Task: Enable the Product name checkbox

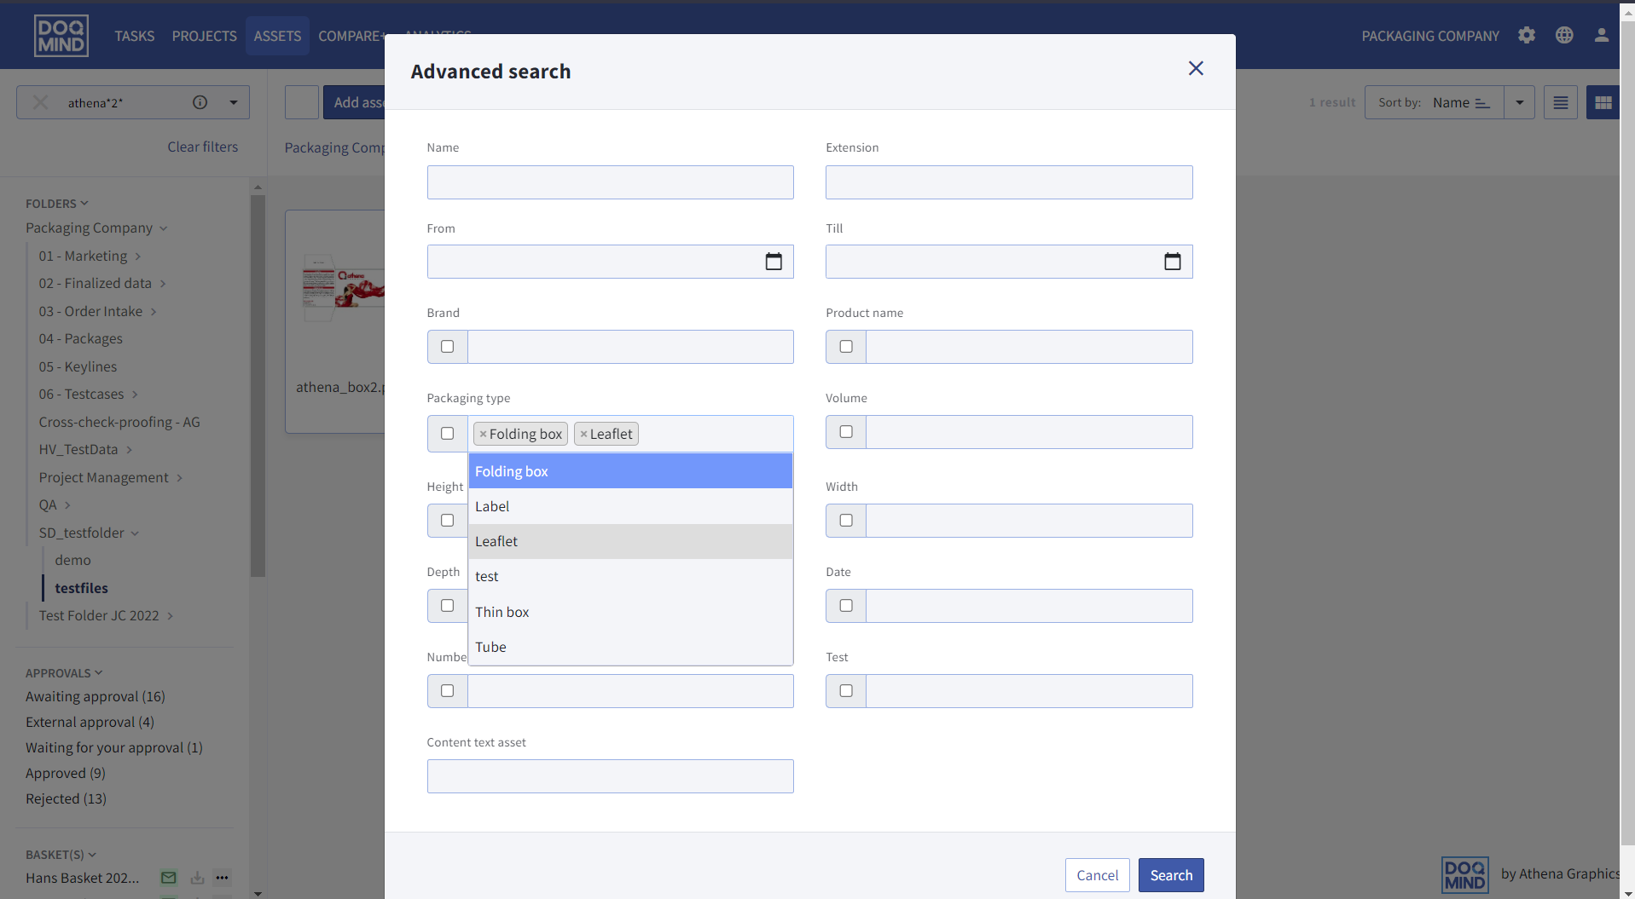Action: click(846, 347)
